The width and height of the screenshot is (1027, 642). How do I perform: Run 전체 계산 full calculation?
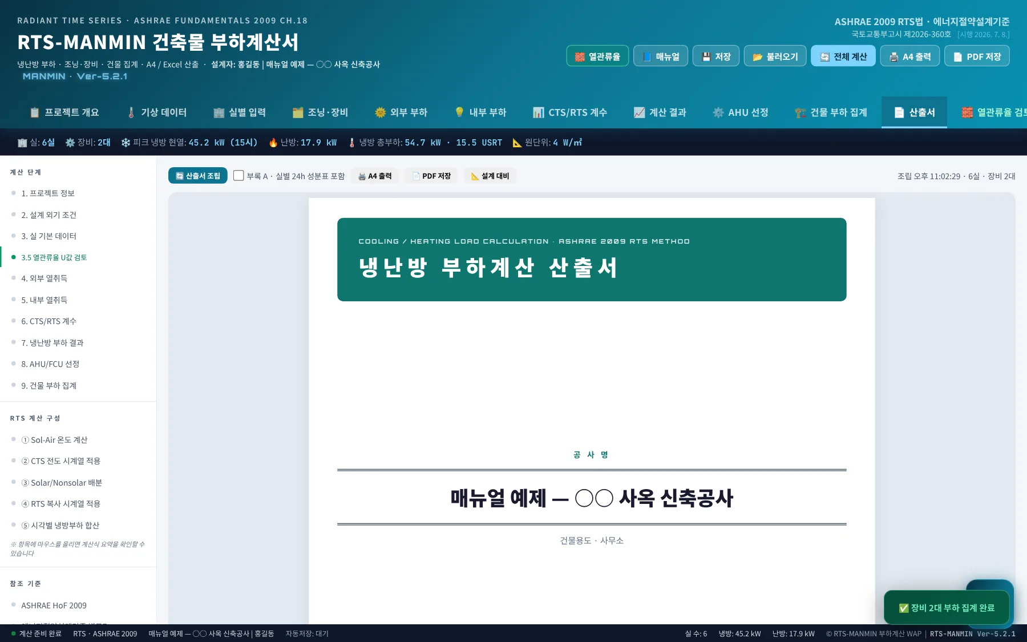[843, 56]
